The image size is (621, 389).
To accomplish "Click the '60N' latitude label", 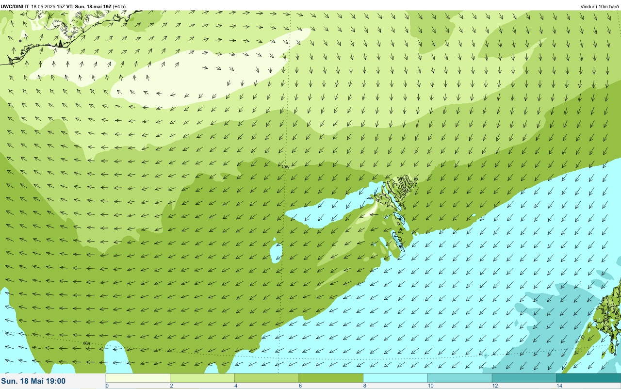I will click(x=86, y=343).
